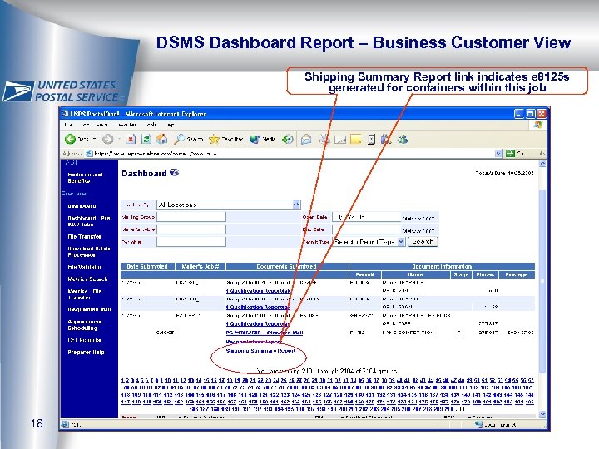The width and height of the screenshot is (599, 449).
Task: Open the Back button history arrow
Action: [x=94, y=140]
